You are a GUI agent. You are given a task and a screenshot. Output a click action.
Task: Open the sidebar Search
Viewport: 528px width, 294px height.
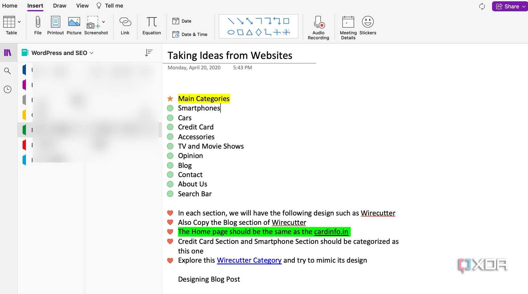(x=8, y=71)
